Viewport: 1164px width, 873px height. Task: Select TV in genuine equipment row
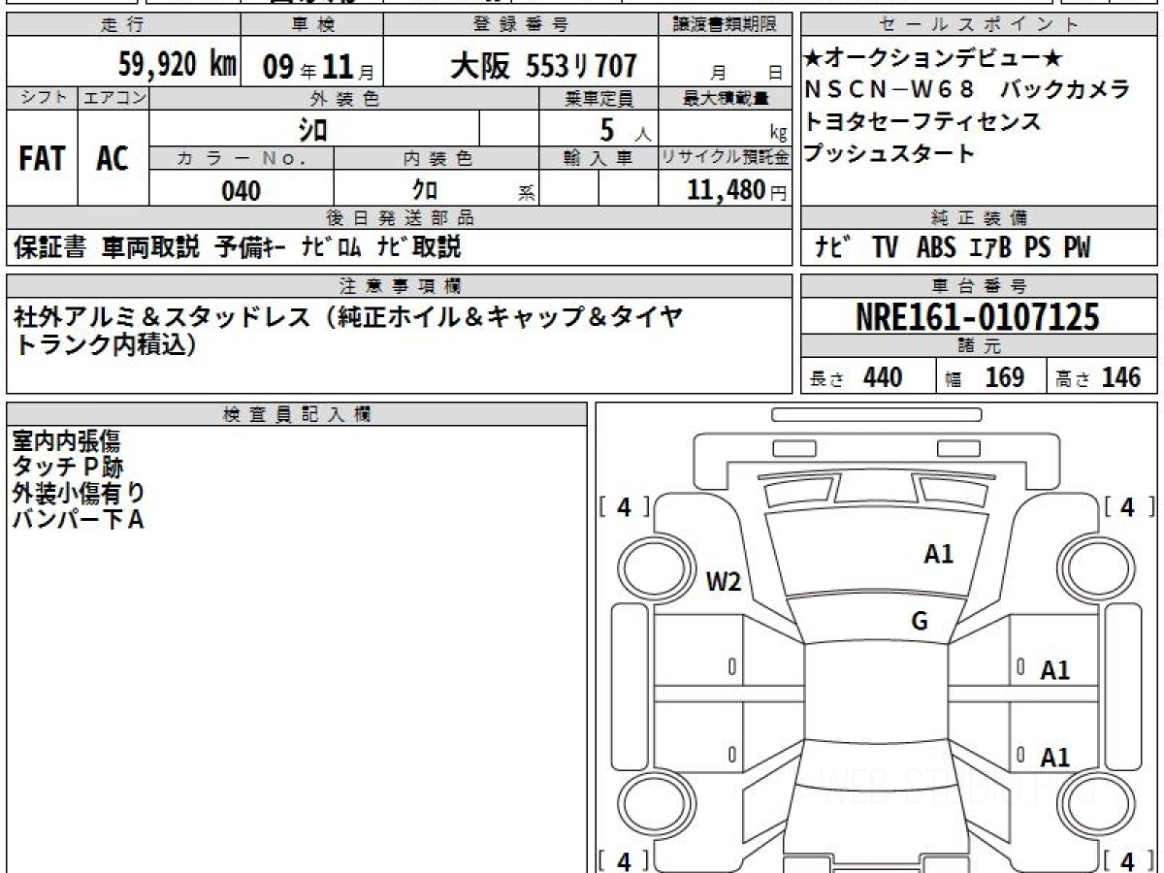[x=885, y=247]
